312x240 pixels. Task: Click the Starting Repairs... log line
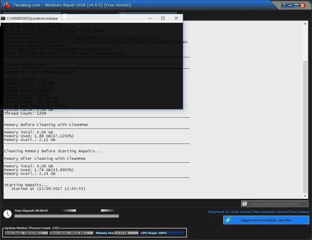[x=26, y=185]
